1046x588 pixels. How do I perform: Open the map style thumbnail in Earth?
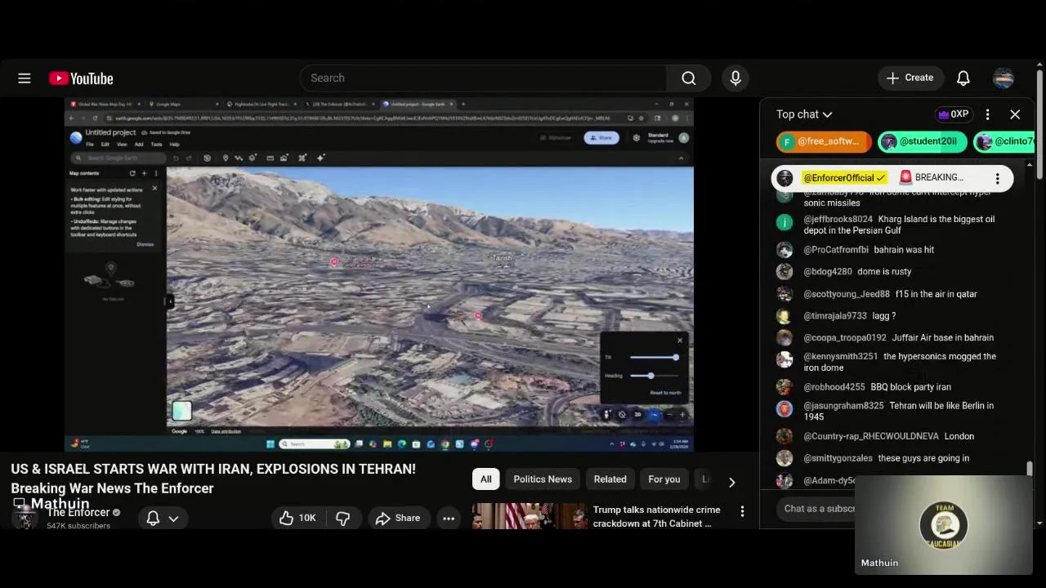[x=181, y=411]
